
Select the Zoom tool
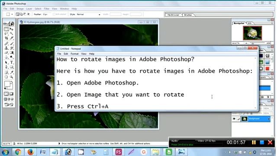(12, 77)
